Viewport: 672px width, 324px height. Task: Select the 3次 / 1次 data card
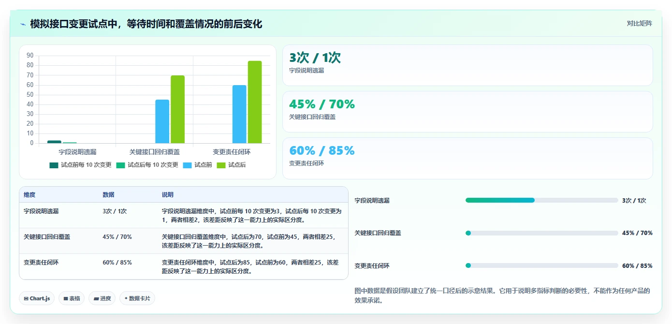(x=467, y=65)
